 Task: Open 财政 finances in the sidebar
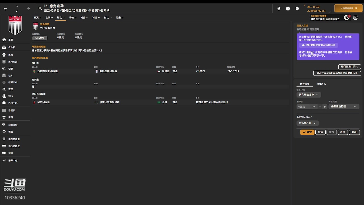point(11,153)
